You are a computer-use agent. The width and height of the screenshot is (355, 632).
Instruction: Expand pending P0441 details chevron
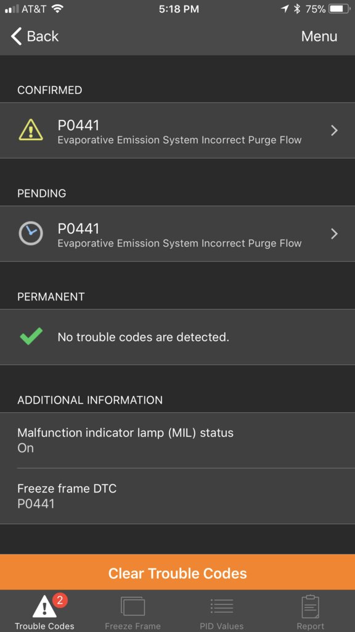pos(334,234)
